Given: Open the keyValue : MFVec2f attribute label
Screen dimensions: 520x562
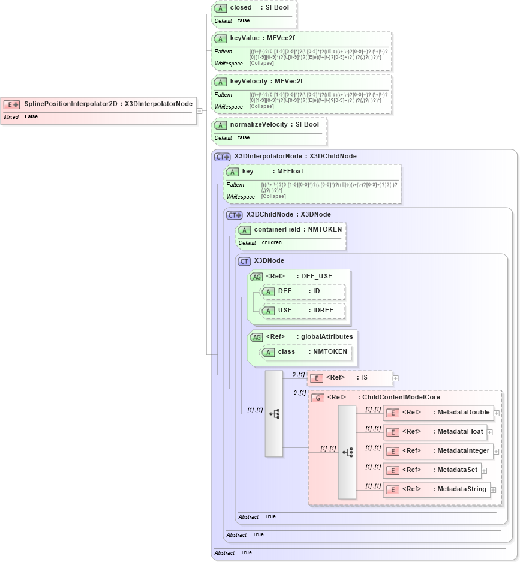Looking at the screenshot, I should [x=262, y=38].
